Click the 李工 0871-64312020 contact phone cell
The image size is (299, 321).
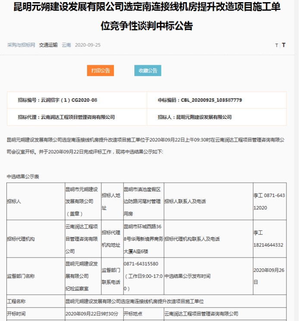point(269,202)
